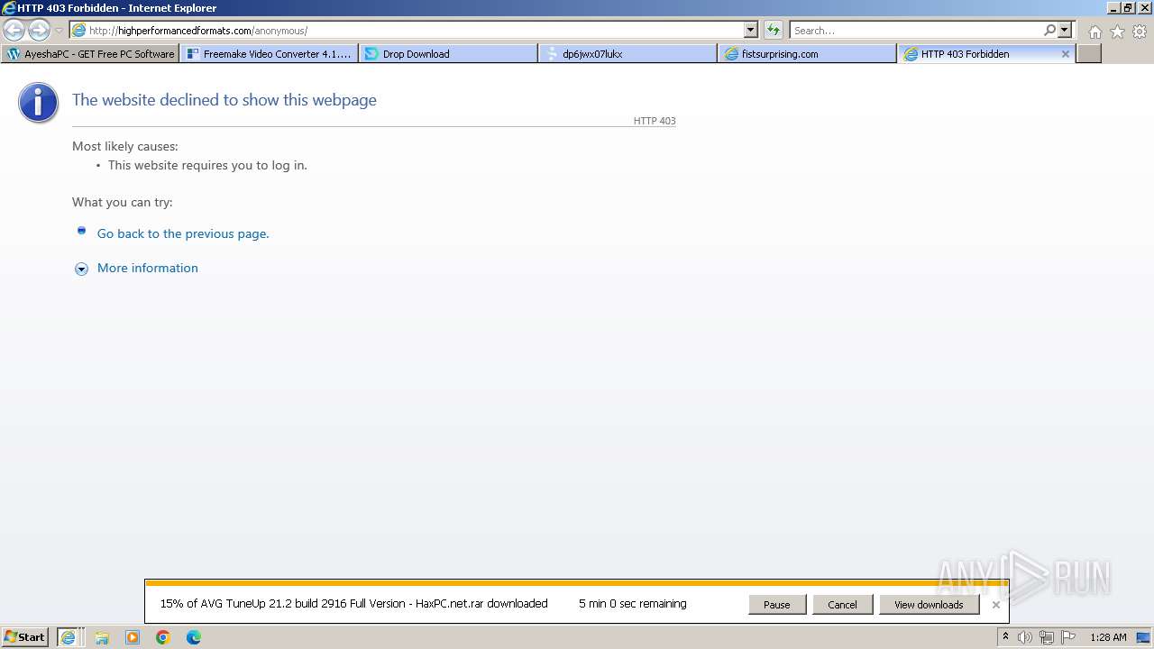Pause the AVG TuneUp download
1154x649 pixels.
tap(777, 605)
